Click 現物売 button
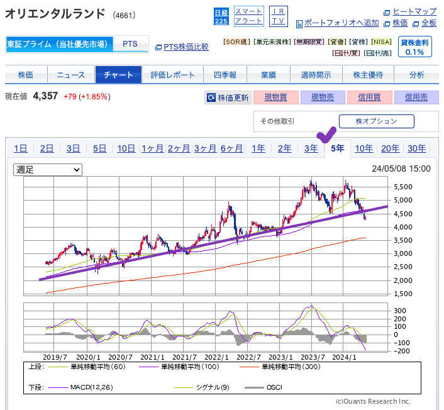The width and height of the screenshot is (444, 410). (323, 97)
